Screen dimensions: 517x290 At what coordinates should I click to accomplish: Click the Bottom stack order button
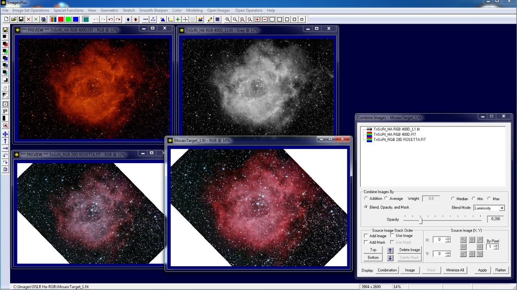(373, 258)
